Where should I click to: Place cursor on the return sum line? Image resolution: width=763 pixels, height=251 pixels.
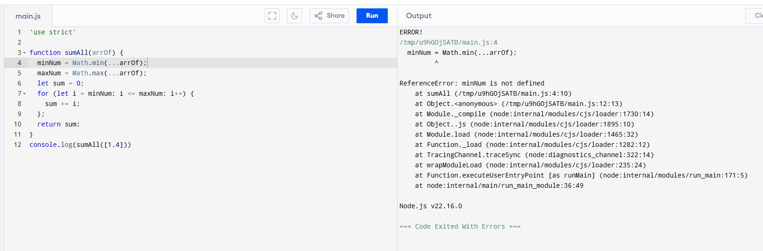click(59, 125)
